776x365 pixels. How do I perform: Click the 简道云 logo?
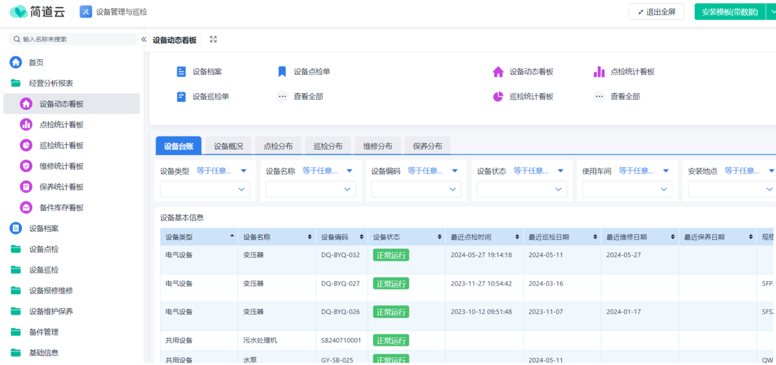[38, 12]
